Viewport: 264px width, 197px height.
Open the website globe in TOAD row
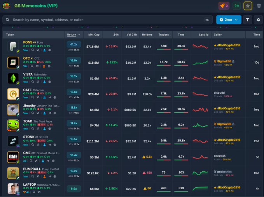pos(50,129)
